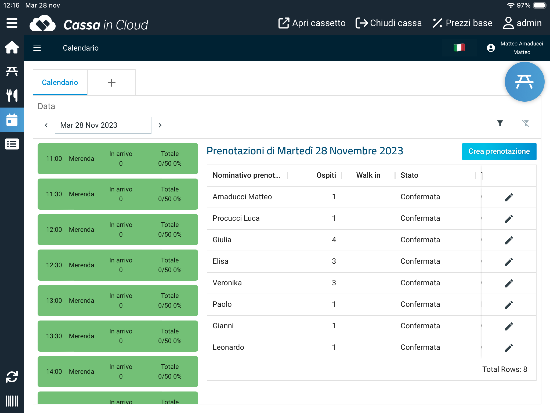The width and height of the screenshot is (550, 413).
Task: Click Chiudi cassa in top bar
Action: (389, 23)
